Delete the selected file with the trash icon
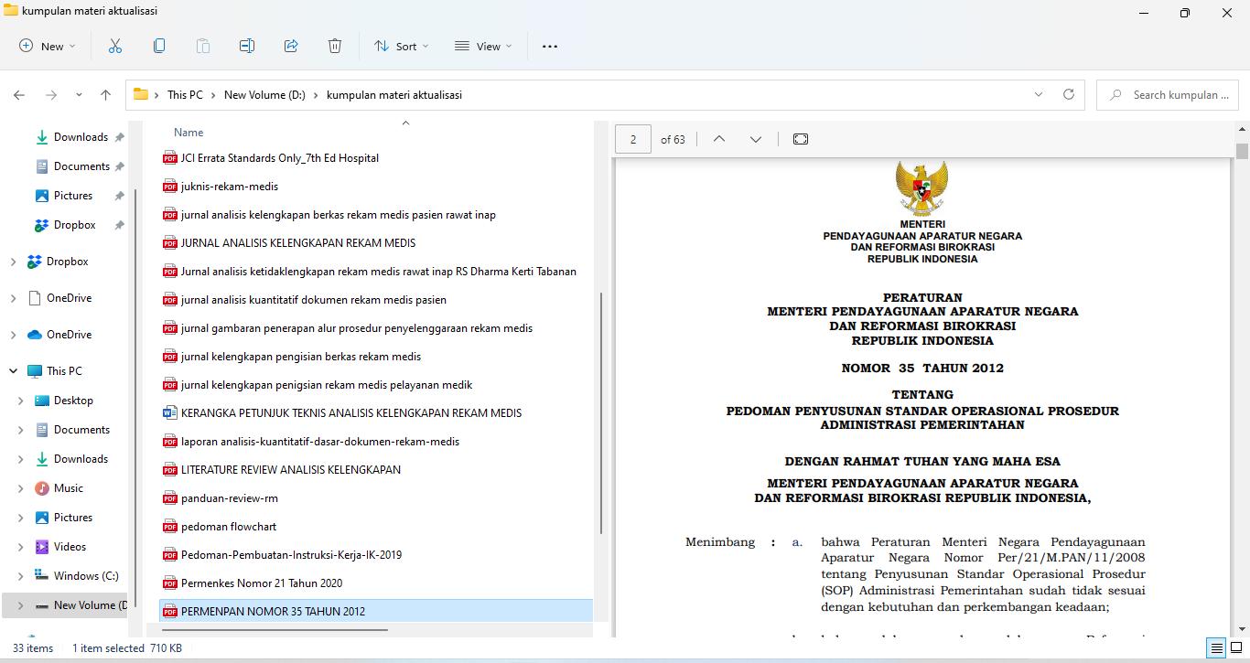1250x663 pixels. [x=335, y=47]
